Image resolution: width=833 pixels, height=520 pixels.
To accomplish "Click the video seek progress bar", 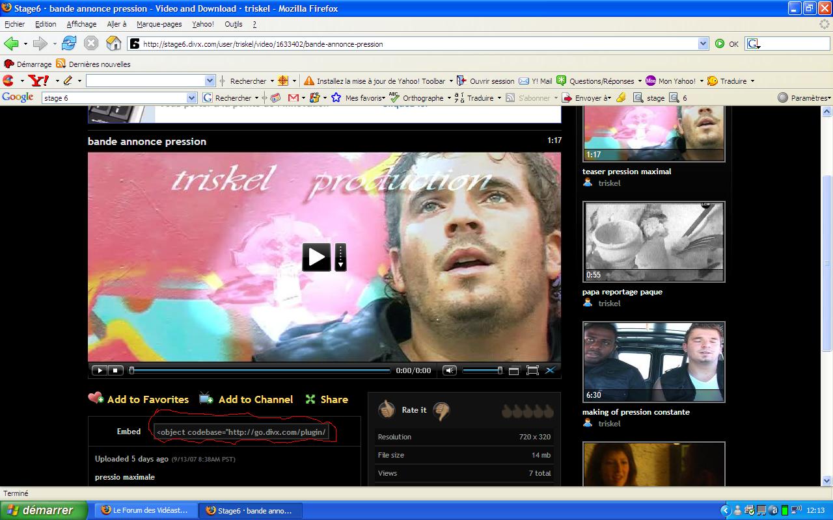I will pos(260,370).
